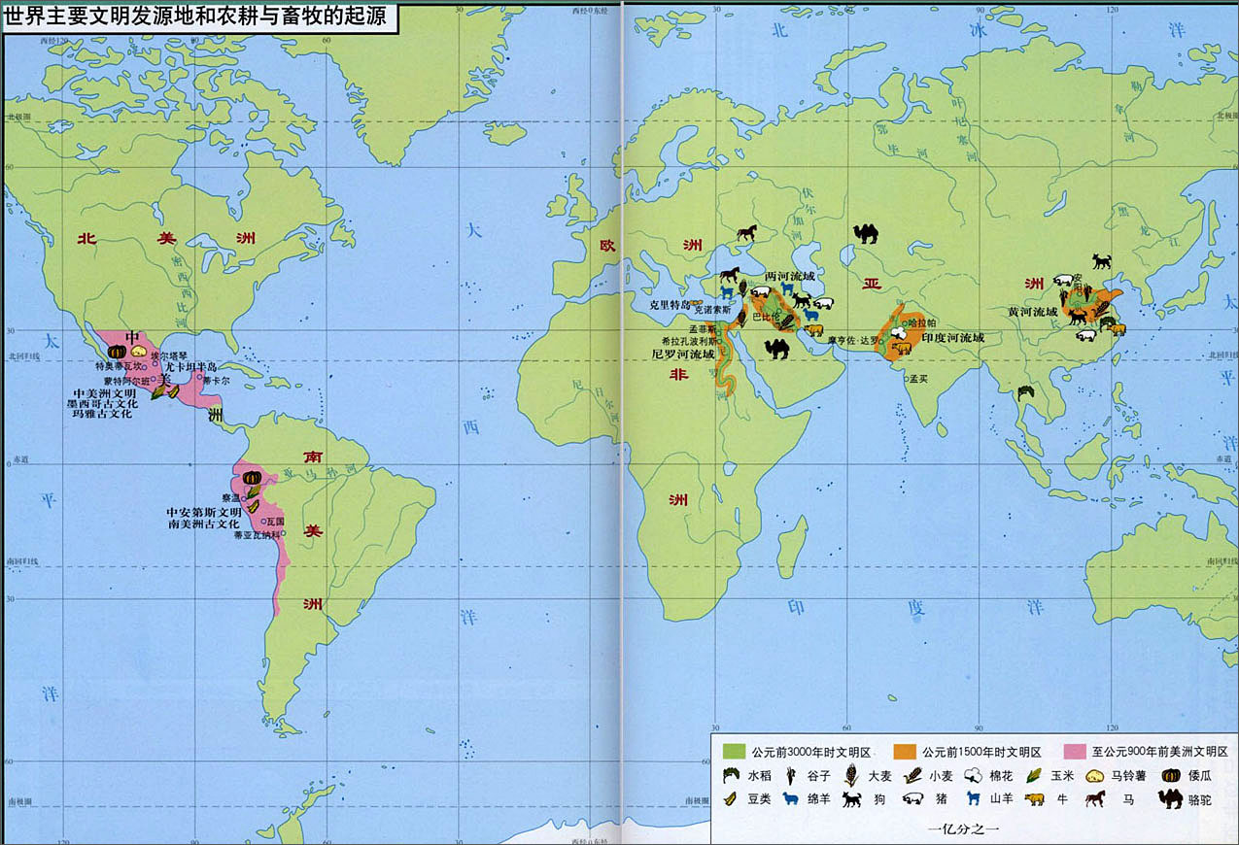Click the green 公元前3000年 legend swatch
Screen dimensions: 1239x845
pos(734,752)
